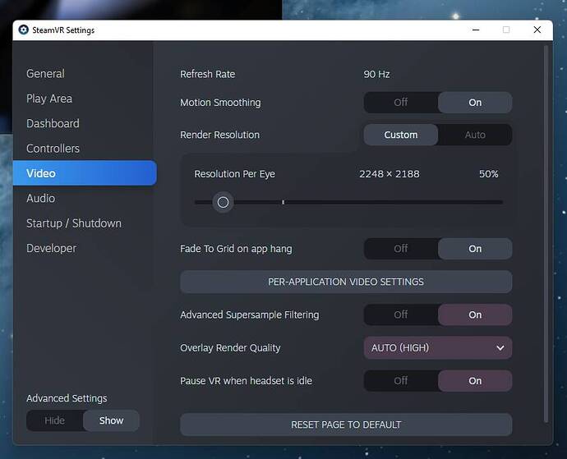This screenshot has height=459, width=567.
Task: Switch to Play Area settings
Action: click(x=49, y=99)
